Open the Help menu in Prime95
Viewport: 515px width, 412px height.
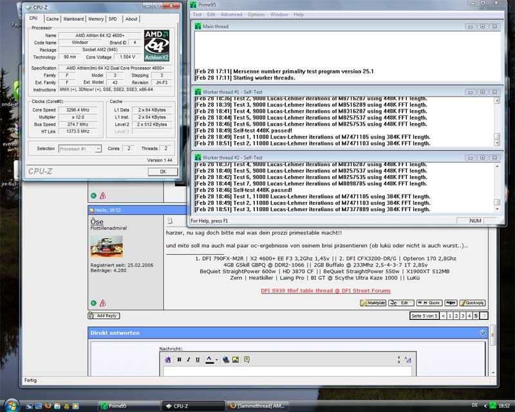(299, 14)
